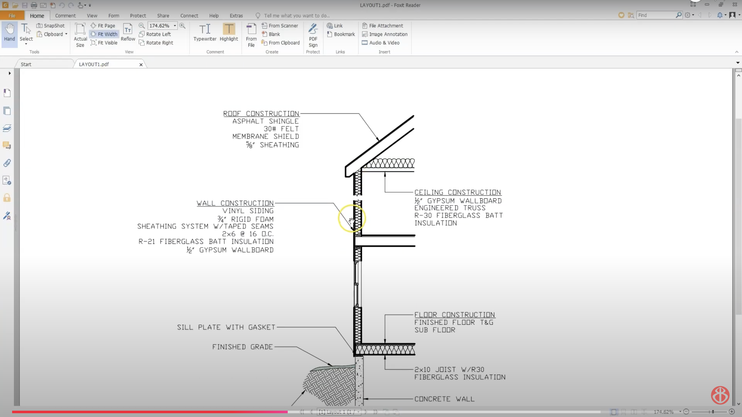Open the Comment ribbon tab
Screen dimensions: 742x417
65,16
